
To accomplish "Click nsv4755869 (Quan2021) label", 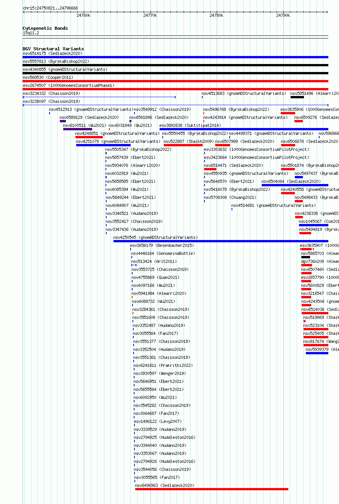I will pos(155,277).
